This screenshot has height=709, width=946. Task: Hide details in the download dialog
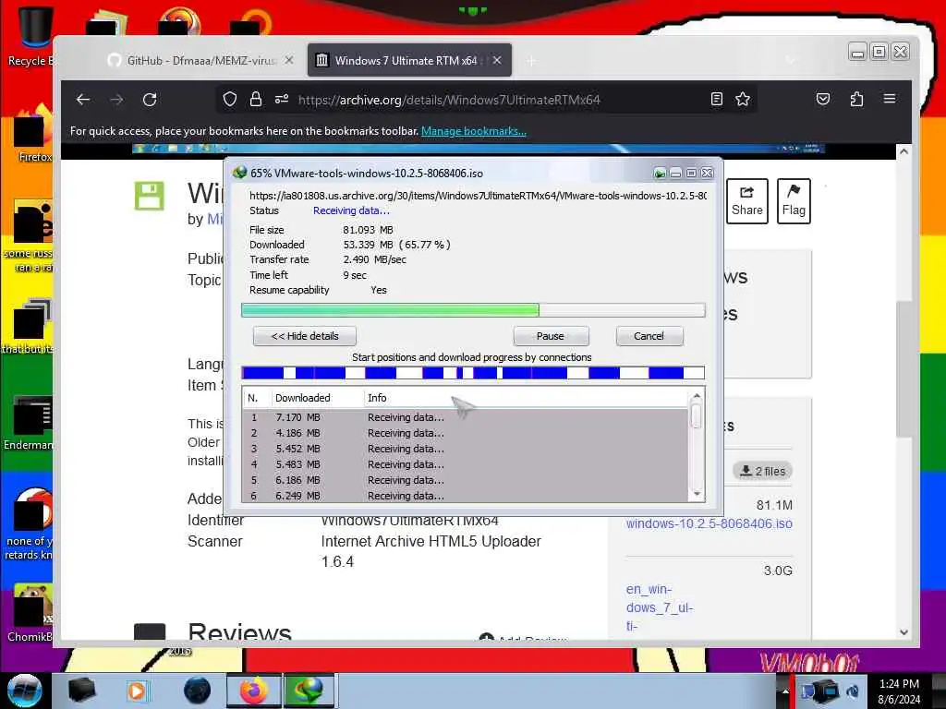(305, 336)
